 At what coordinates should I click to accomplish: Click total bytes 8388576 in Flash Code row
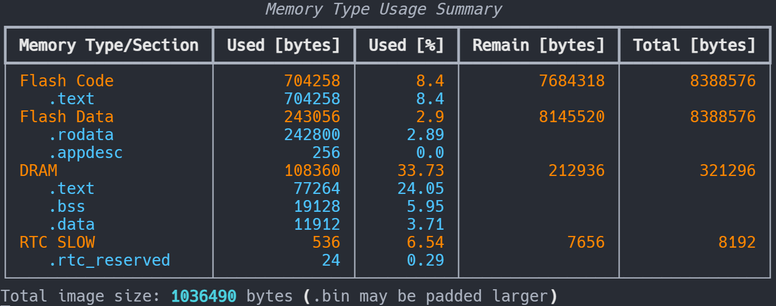click(723, 81)
